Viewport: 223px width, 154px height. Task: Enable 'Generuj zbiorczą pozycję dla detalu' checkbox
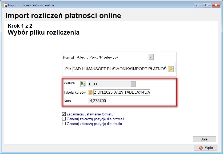click(x=64, y=124)
